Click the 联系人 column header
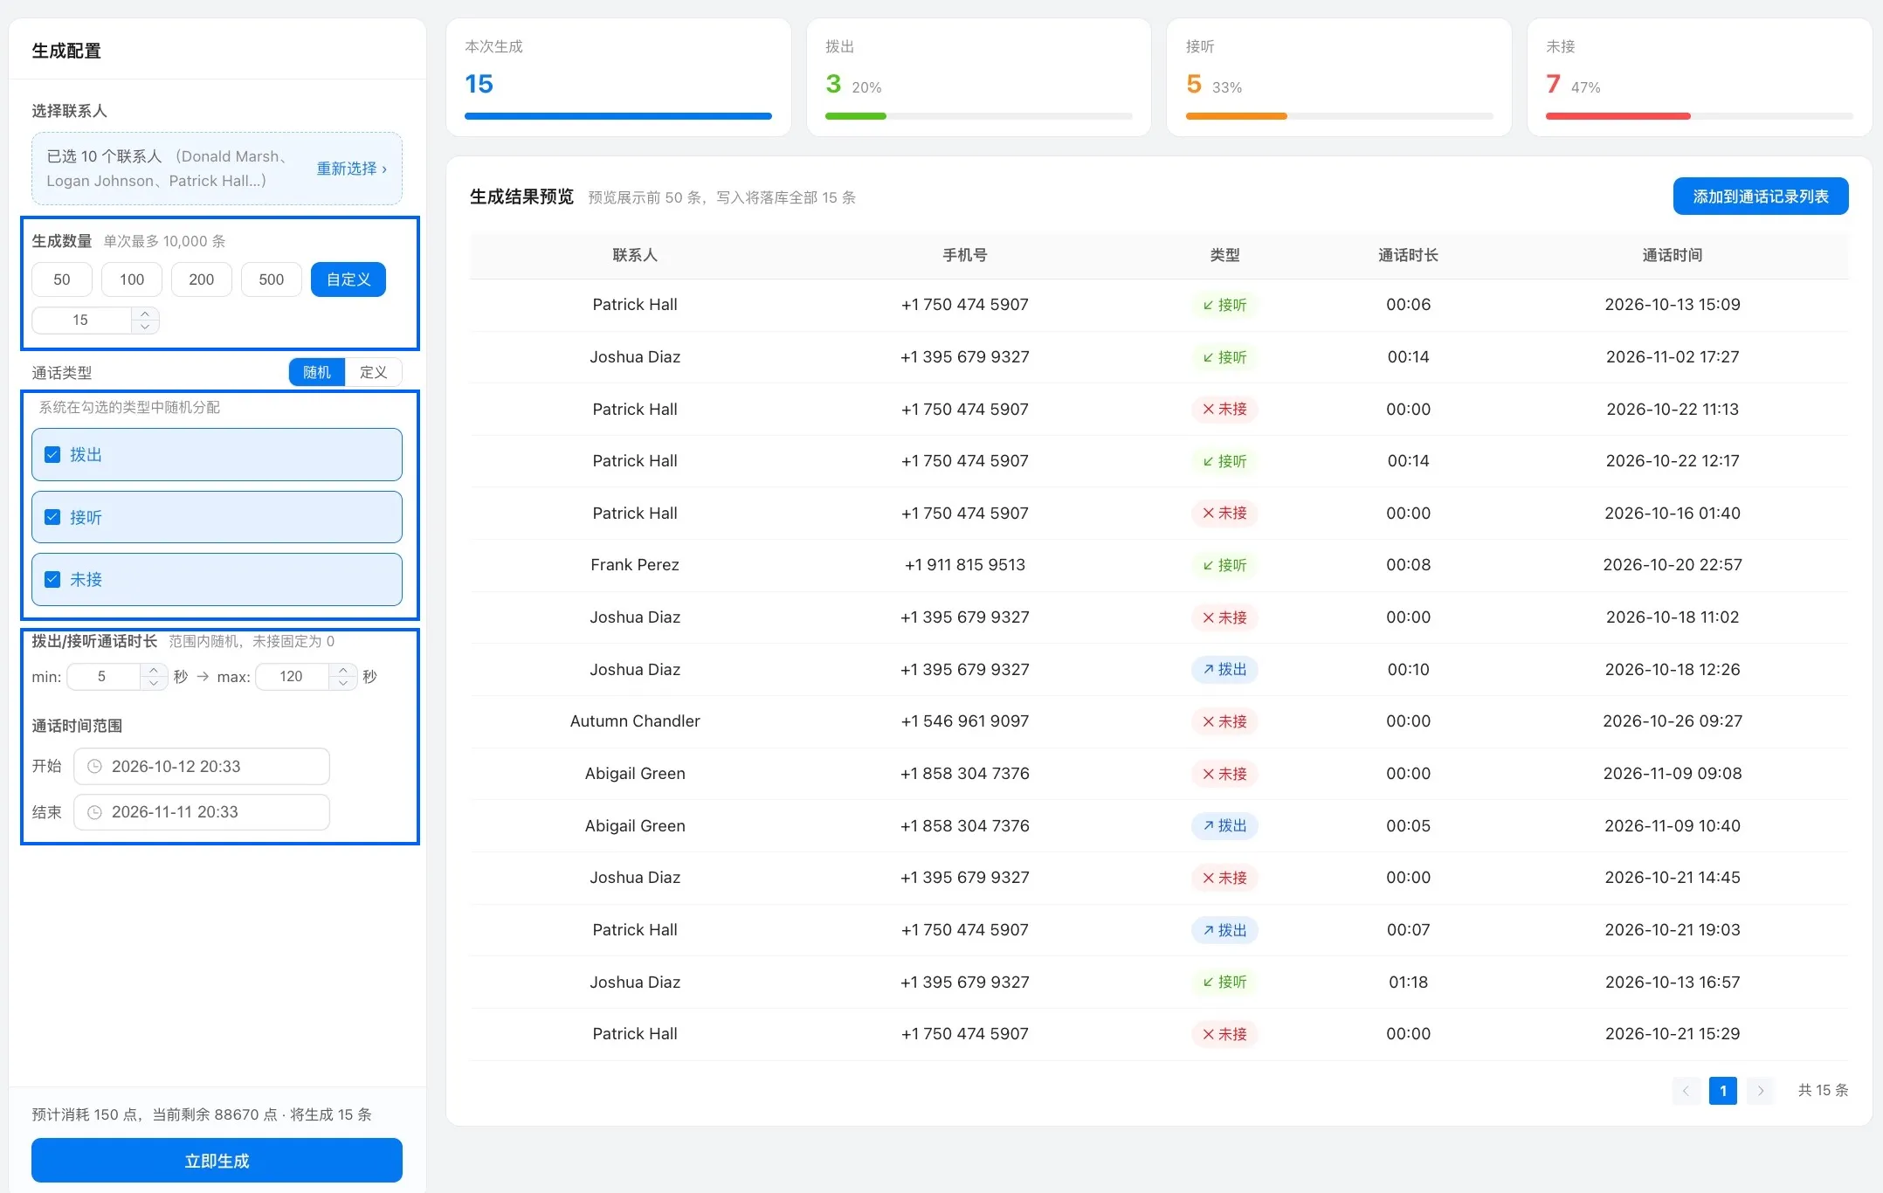 pyautogui.click(x=635, y=255)
